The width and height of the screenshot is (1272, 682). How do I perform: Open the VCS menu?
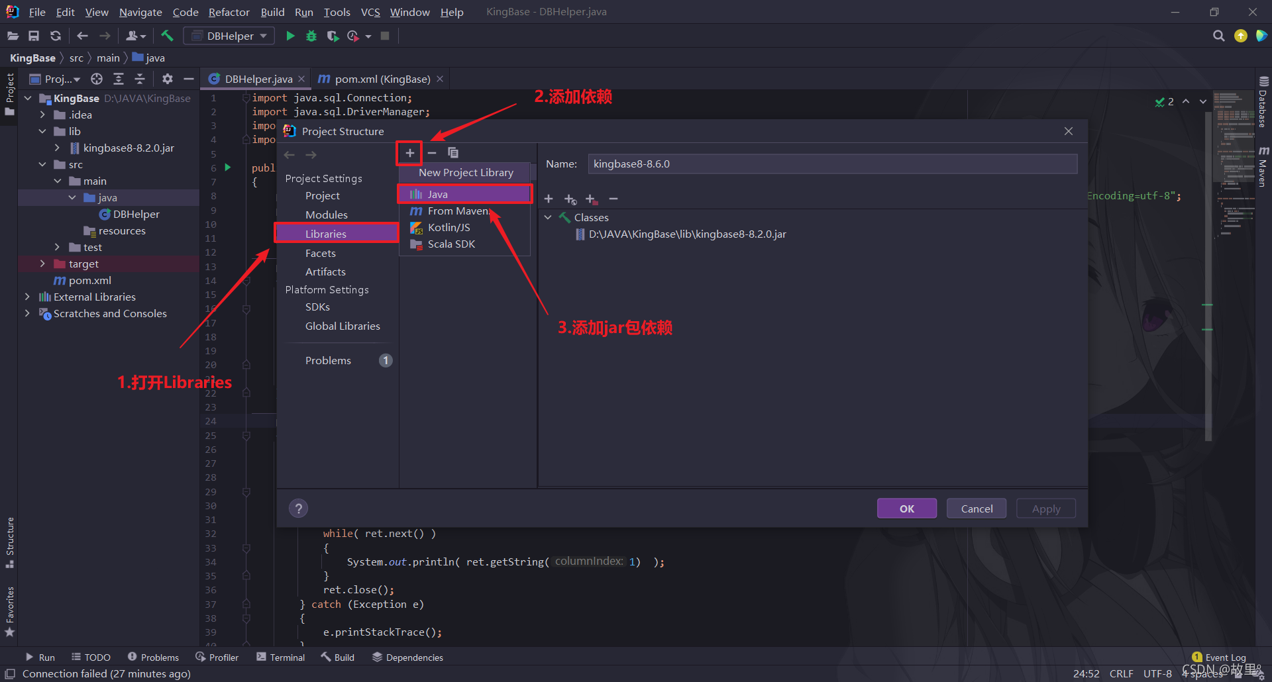(370, 12)
